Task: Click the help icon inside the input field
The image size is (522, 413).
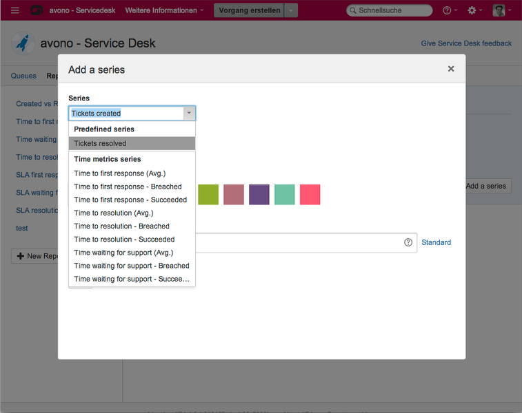Action: click(x=408, y=242)
